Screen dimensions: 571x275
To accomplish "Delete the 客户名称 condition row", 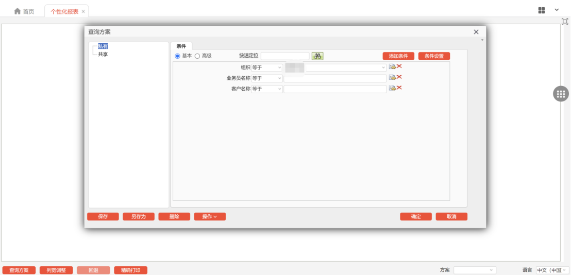I will (399, 88).
